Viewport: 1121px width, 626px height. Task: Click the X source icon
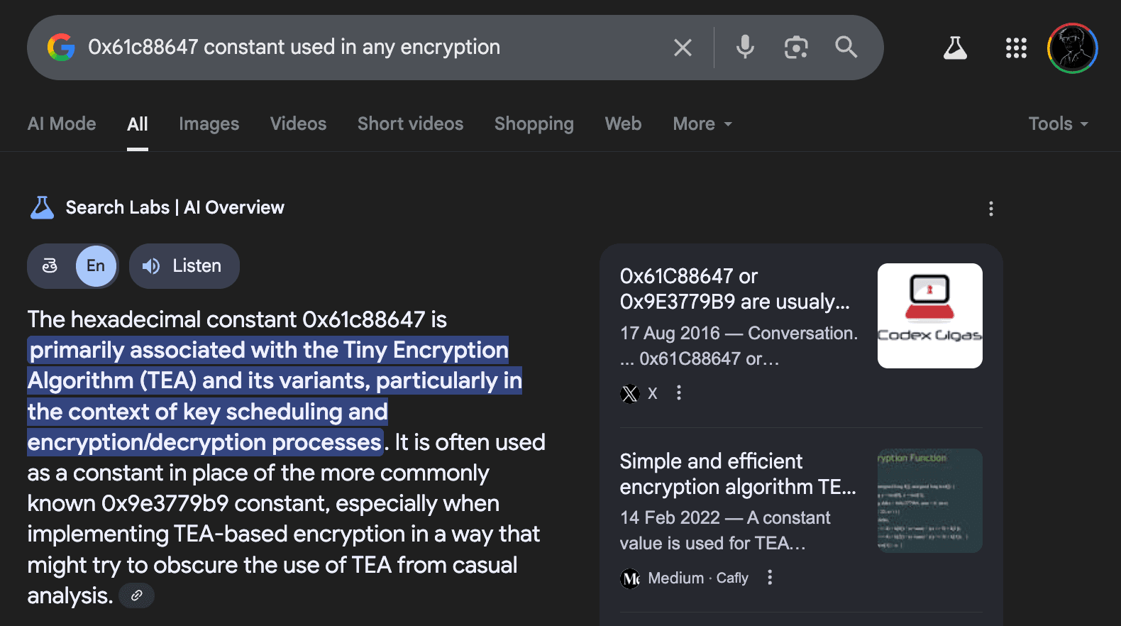click(x=630, y=393)
